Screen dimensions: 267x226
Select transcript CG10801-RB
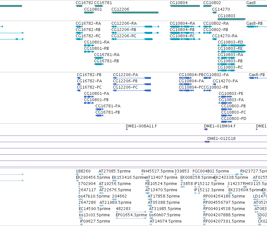tap(96, 49)
